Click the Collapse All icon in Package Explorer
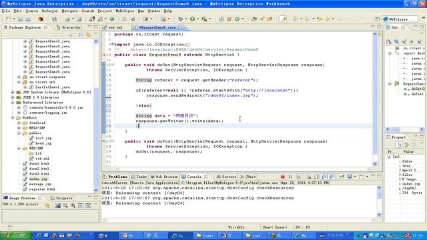427x240 pixels. [81, 35]
